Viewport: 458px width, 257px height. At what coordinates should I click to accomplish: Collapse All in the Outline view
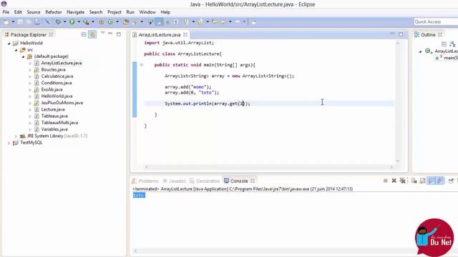coord(444,44)
